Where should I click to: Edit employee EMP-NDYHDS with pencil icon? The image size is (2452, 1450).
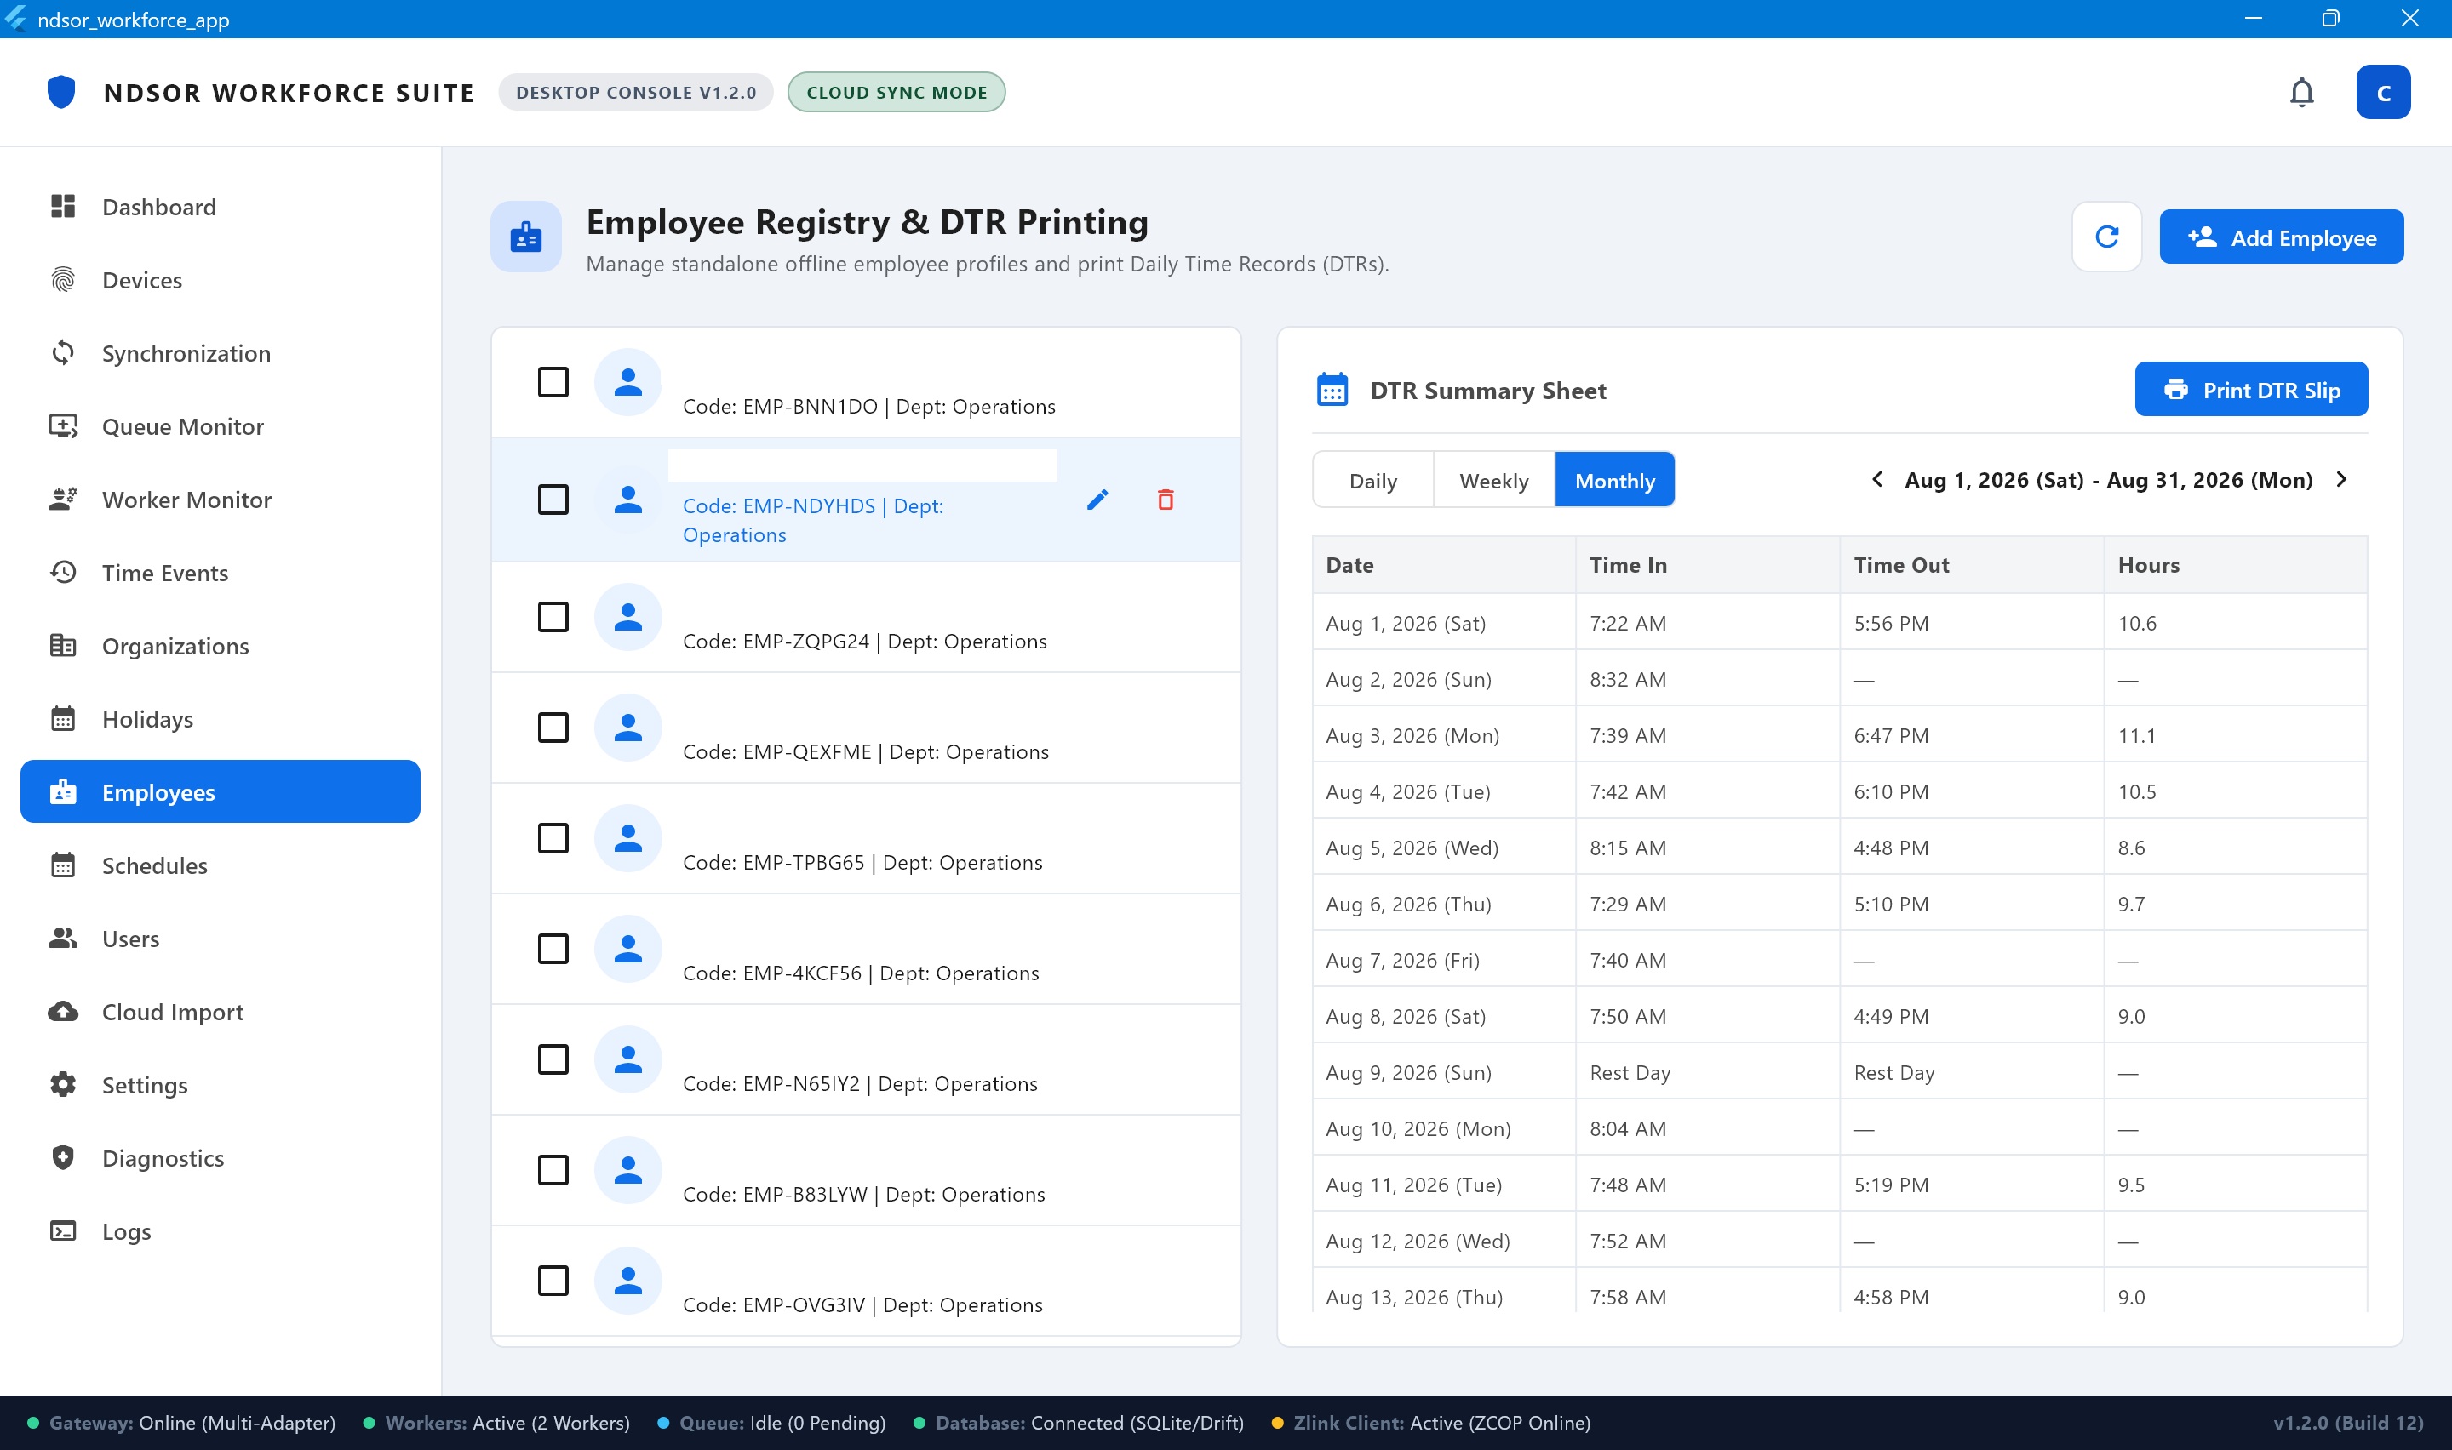click(x=1097, y=500)
